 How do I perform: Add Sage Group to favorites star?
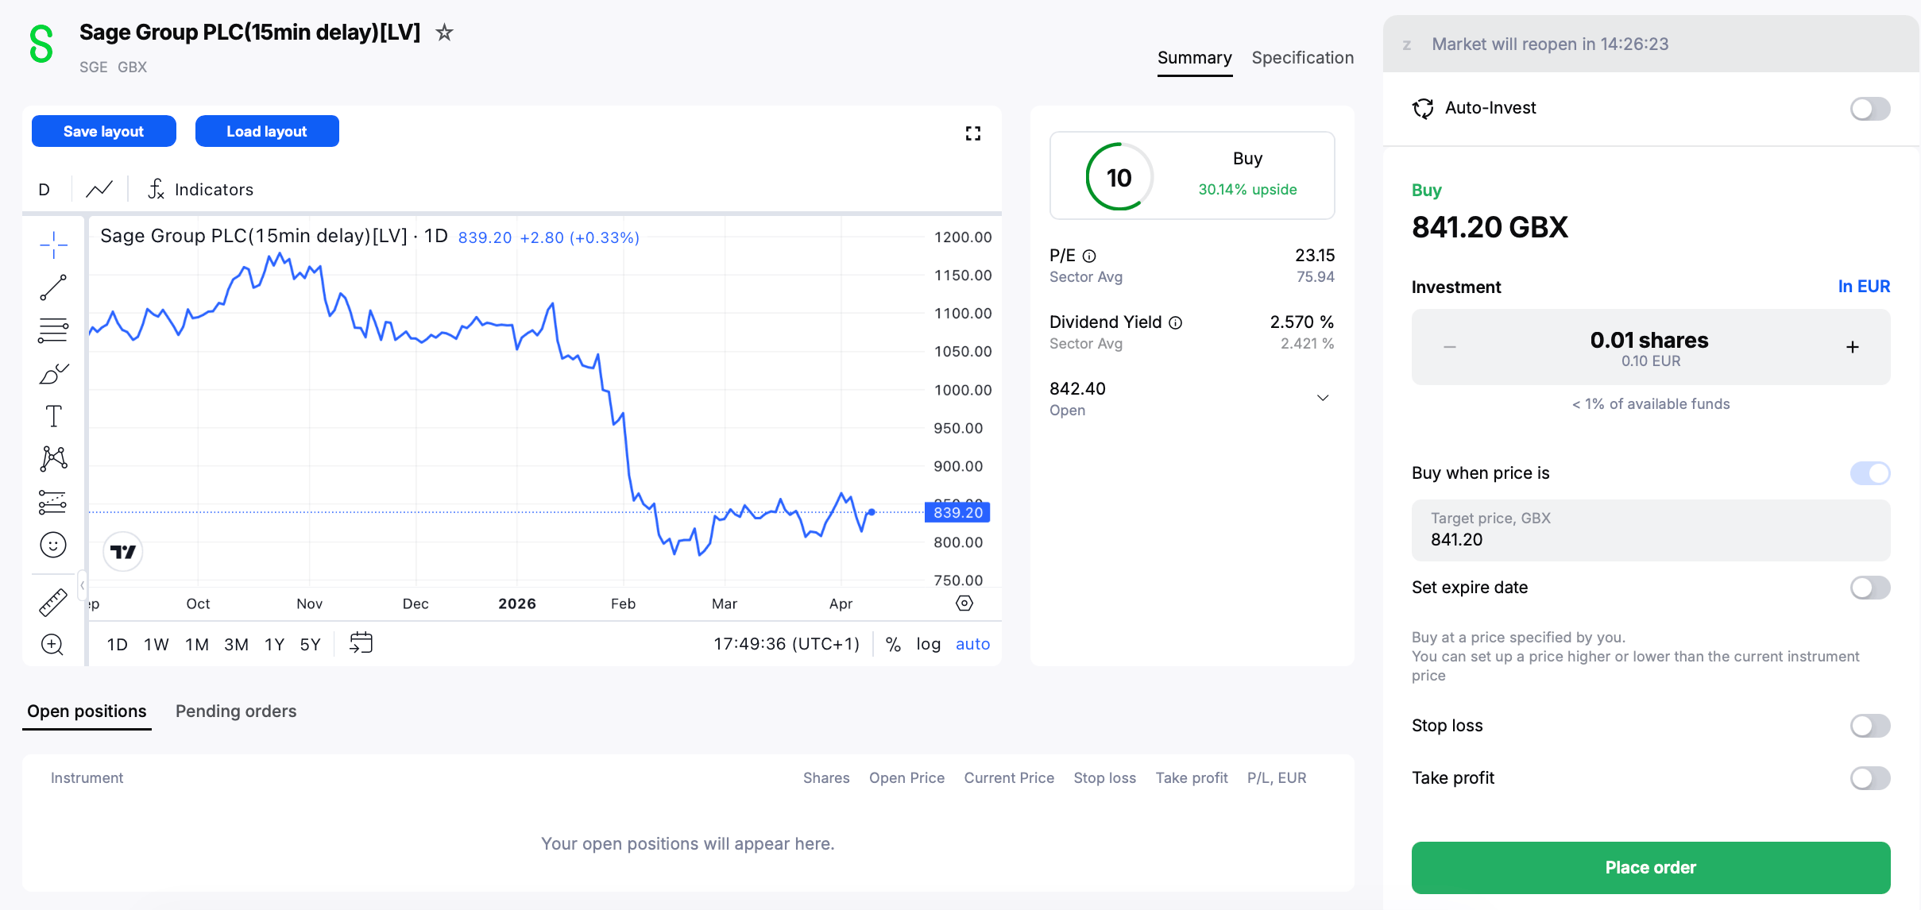click(x=445, y=33)
